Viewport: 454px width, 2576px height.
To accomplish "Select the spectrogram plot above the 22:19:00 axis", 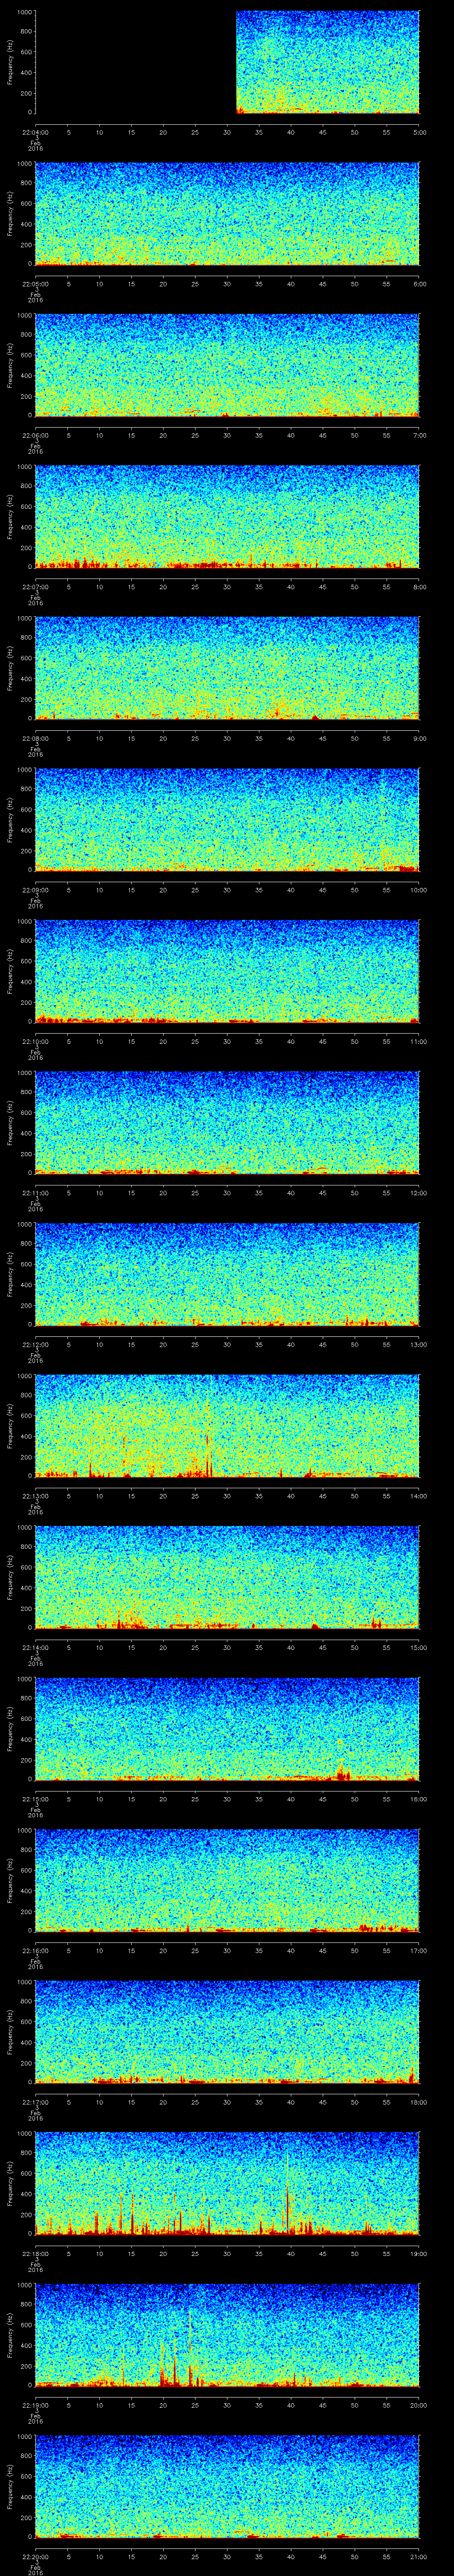I will click(x=227, y=2335).
